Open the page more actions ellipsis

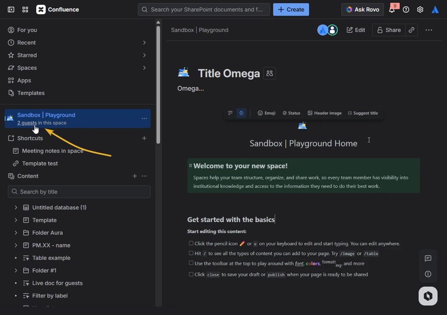pos(429,30)
